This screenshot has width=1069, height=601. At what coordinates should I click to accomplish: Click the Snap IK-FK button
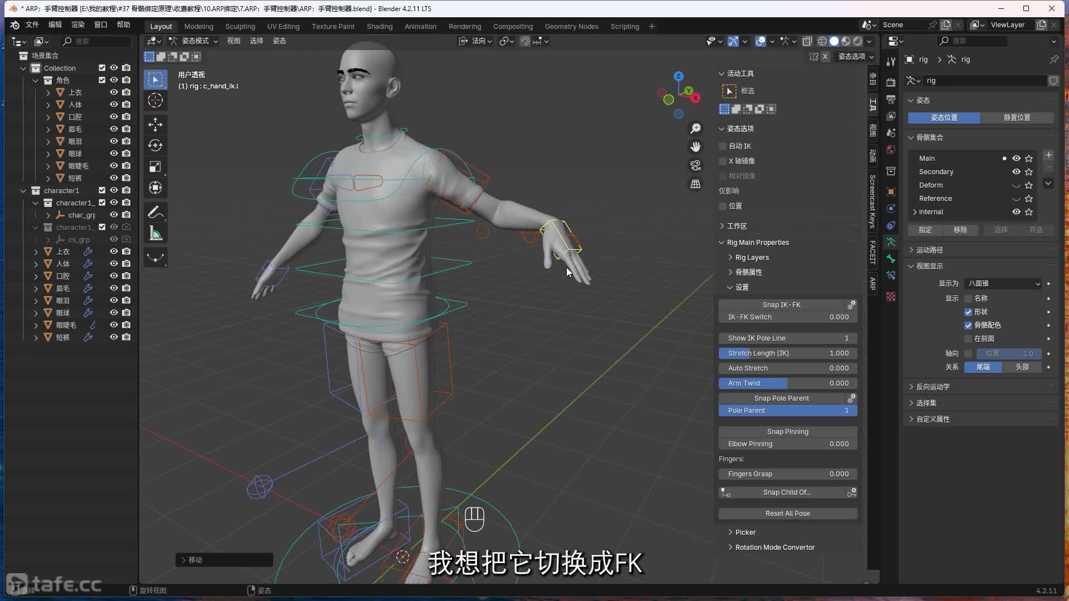coord(781,305)
